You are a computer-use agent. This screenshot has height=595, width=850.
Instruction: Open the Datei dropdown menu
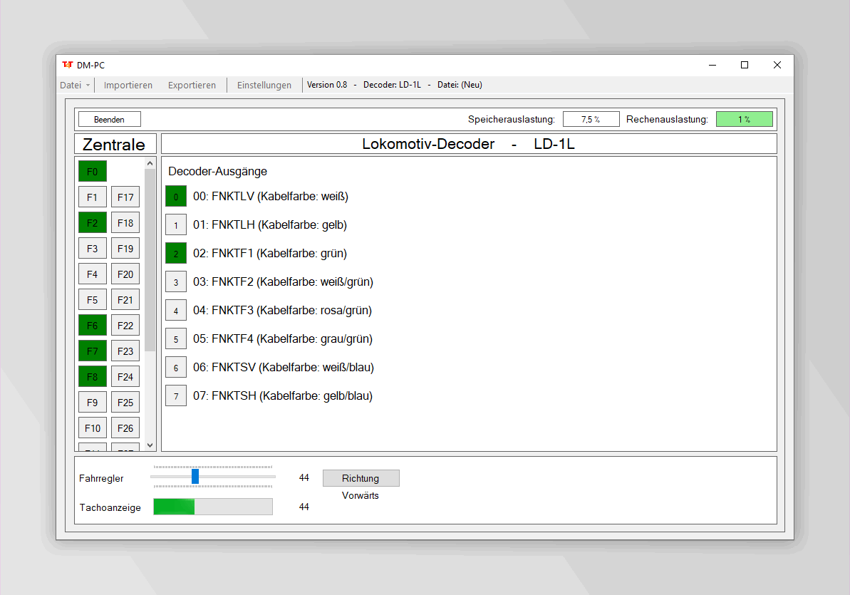[x=75, y=86]
